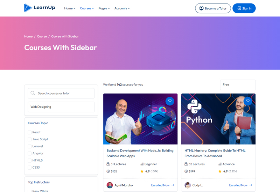
Task: Favorite the HTML Mastery course heart icon
Action: click(248, 101)
